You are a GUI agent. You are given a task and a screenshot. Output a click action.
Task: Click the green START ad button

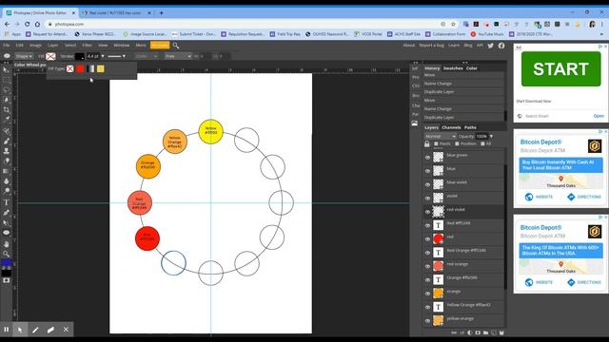click(560, 69)
